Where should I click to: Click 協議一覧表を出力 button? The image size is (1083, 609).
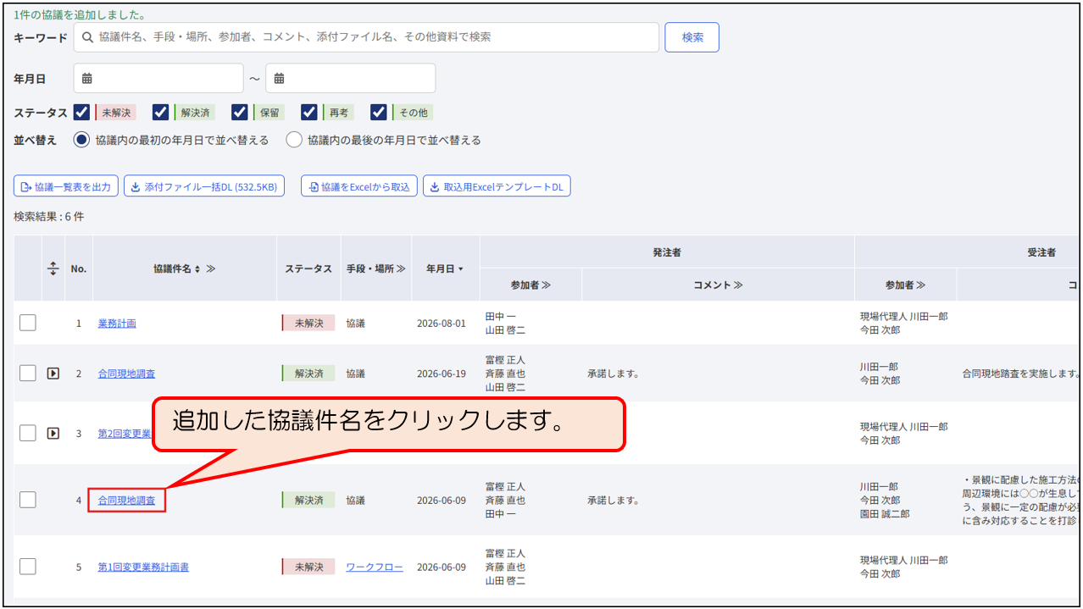pyautogui.click(x=66, y=186)
